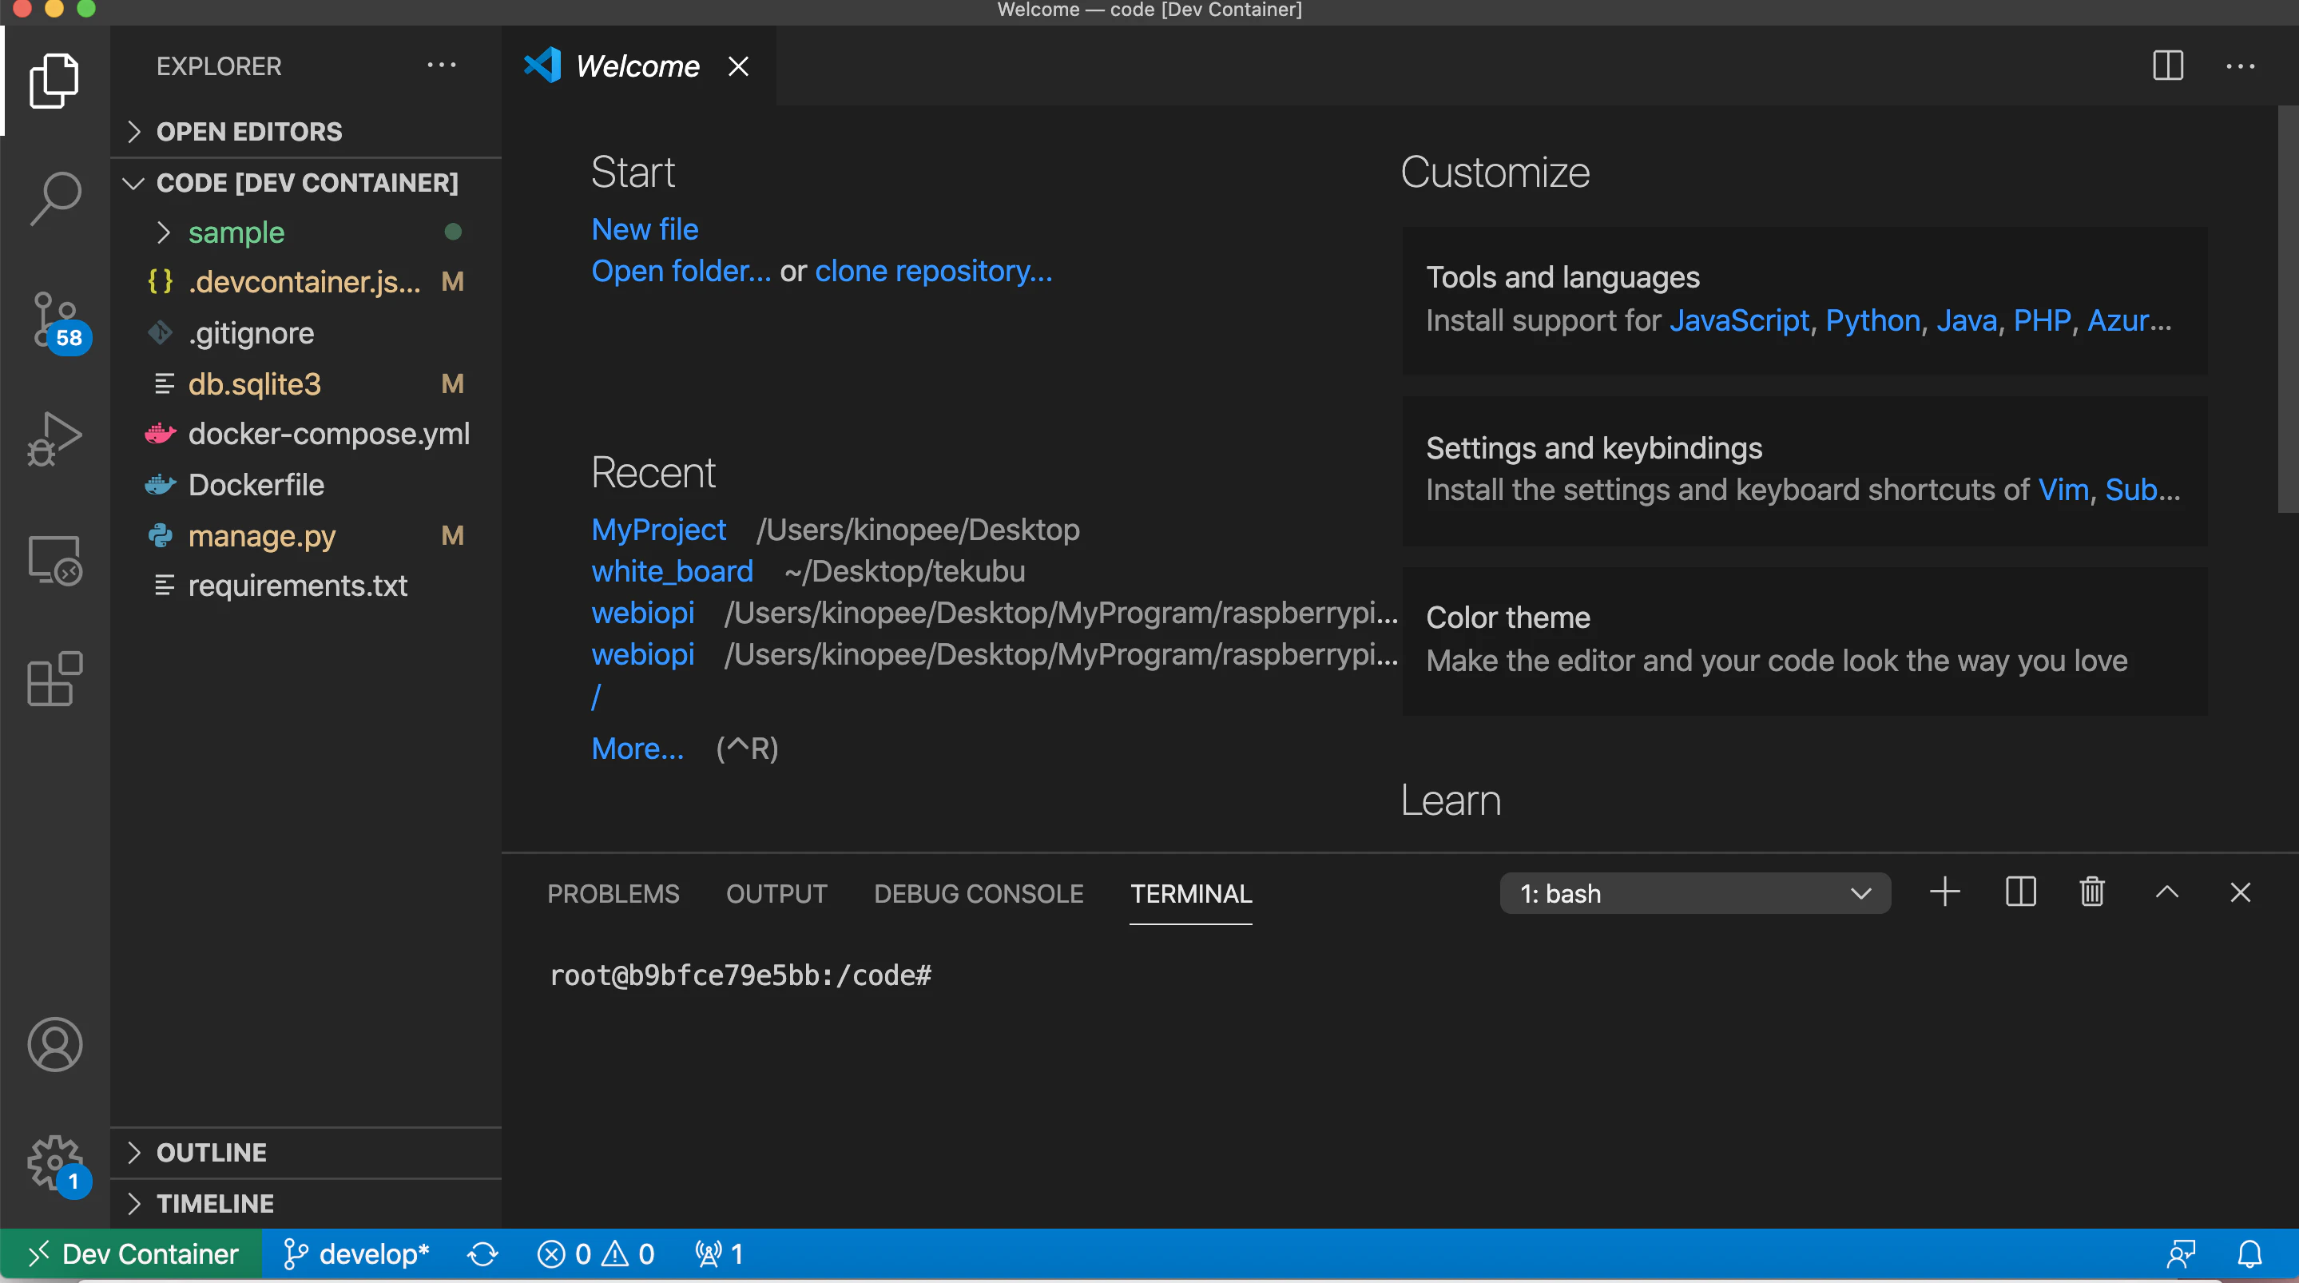Image resolution: width=2299 pixels, height=1283 pixels.
Task: Open the Remote Explorer view
Action: click(x=54, y=560)
